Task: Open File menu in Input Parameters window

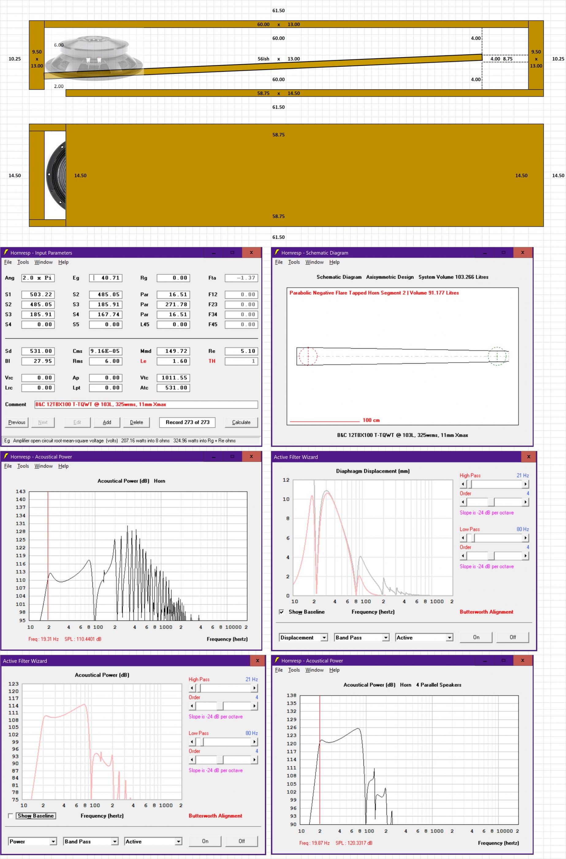Action: pyautogui.click(x=8, y=262)
